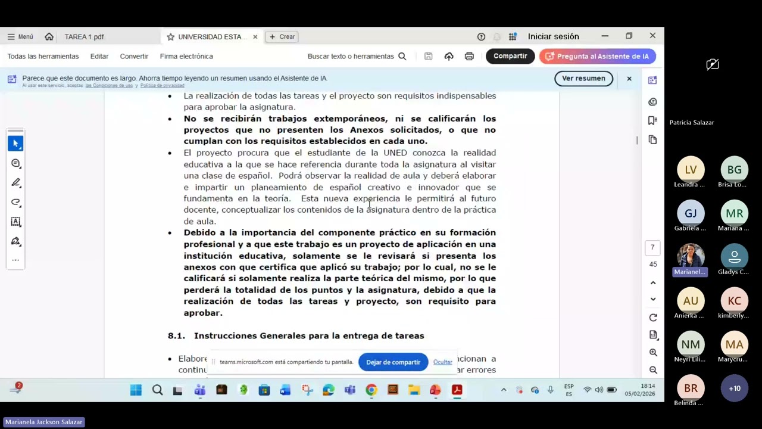Show +10 more participants
This screenshot has height=429, width=762.
(735, 388)
